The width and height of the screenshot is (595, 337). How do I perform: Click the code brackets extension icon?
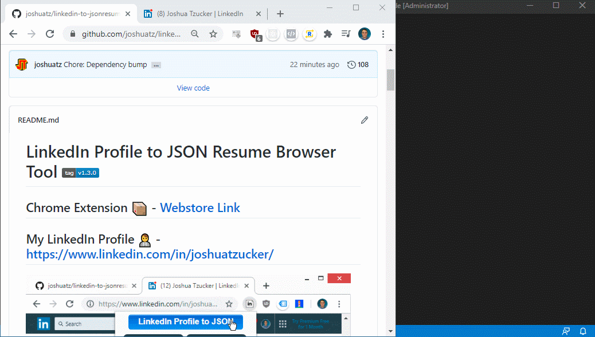point(291,34)
